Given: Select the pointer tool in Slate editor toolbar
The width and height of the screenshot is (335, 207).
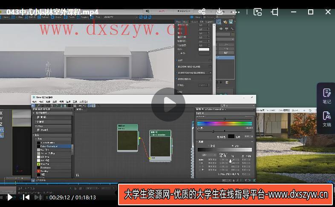Looking at the screenshot, I should [x=33, y=106].
